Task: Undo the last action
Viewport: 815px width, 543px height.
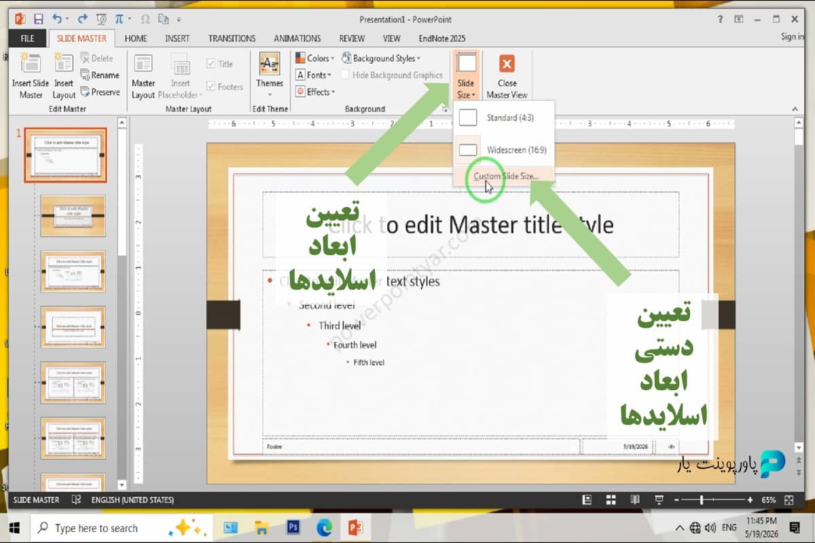Action: point(57,20)
